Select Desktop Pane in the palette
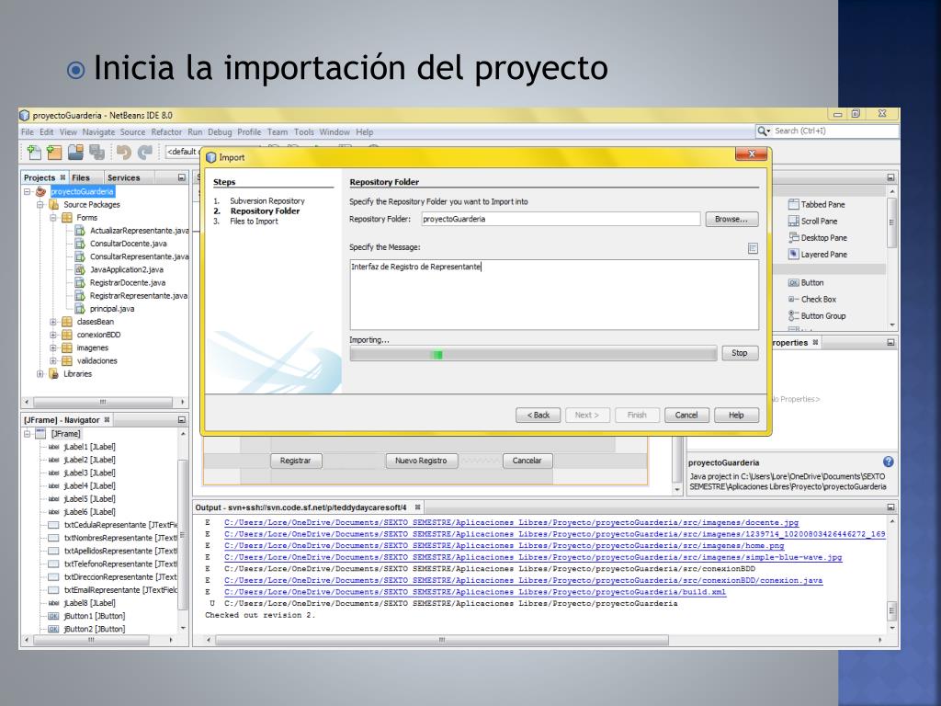The image size is (941, 706). [x=817, y=238]
